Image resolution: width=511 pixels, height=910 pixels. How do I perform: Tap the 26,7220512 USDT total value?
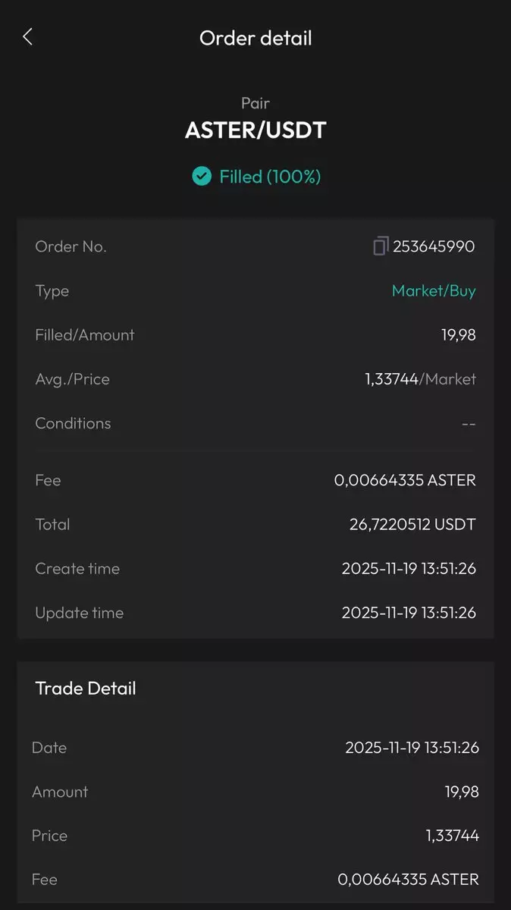(412, 524)
